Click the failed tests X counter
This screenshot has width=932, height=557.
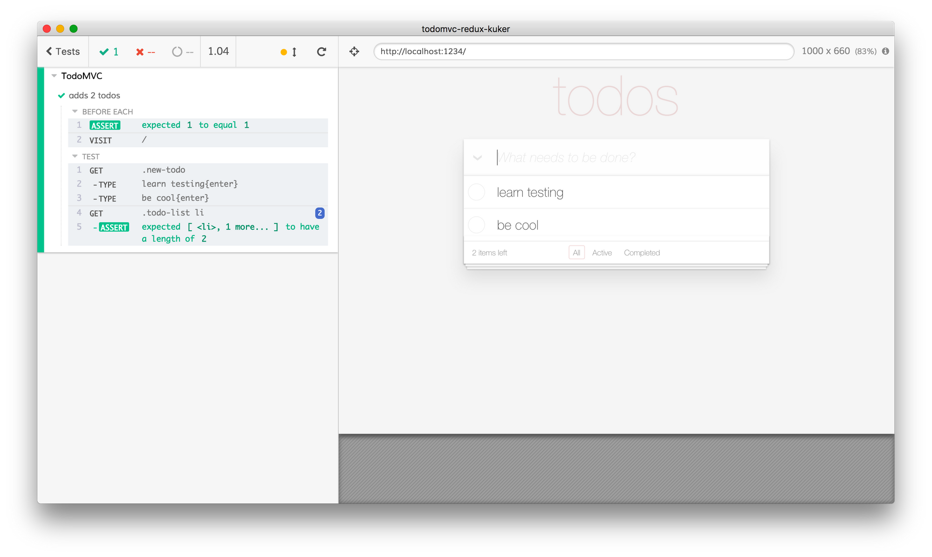145,52
